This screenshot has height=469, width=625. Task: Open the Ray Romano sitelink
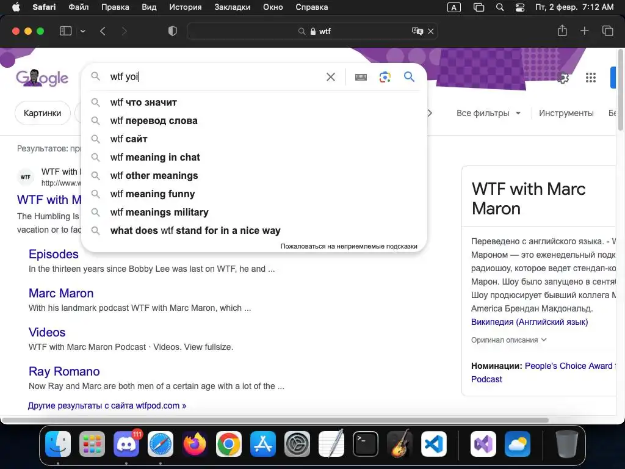pyautogui.click(x=64, y=371)
